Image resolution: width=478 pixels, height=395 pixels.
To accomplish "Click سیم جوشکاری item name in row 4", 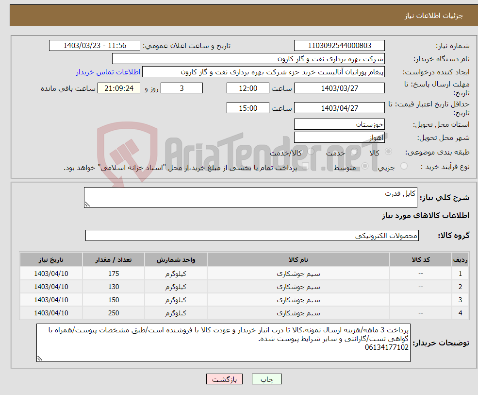I will click(298, 313).
